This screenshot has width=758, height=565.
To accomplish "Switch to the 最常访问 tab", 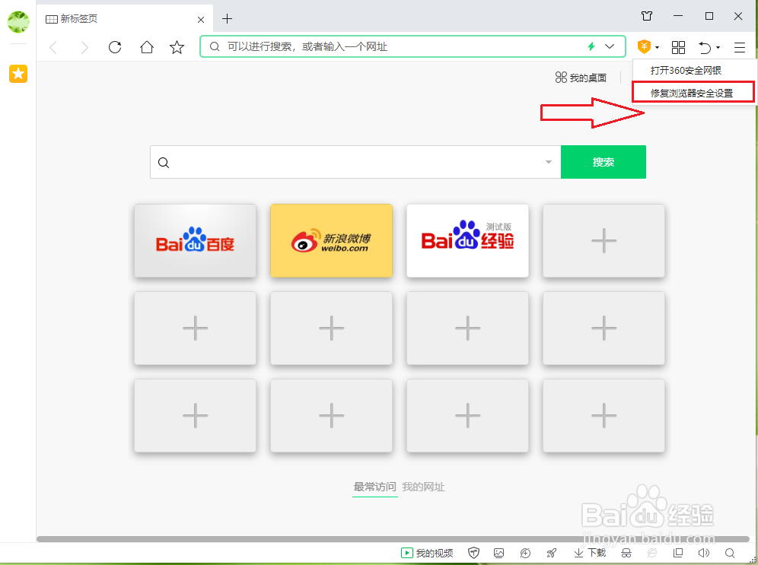I will [374, 487].
